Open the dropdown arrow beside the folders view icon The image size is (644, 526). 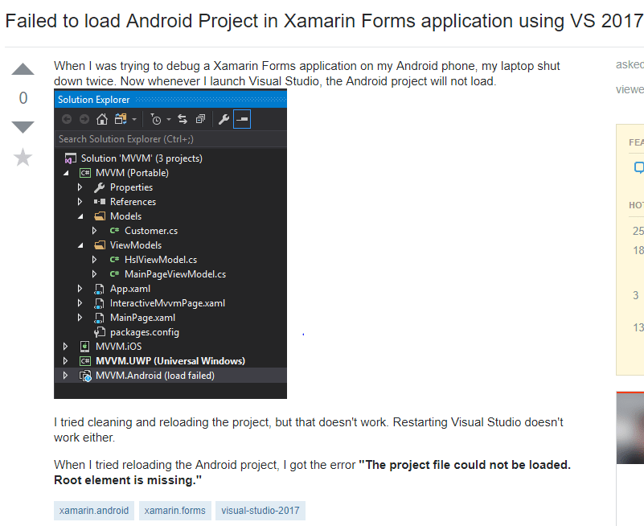tap(134, 120)
